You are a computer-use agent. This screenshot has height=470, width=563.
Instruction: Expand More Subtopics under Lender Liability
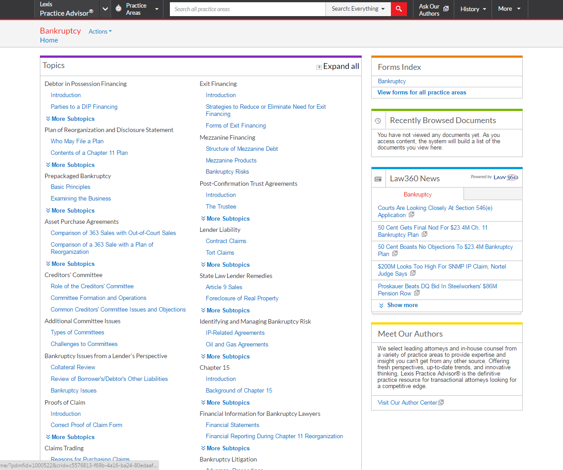pyautogui.click(x=225, y=265)
